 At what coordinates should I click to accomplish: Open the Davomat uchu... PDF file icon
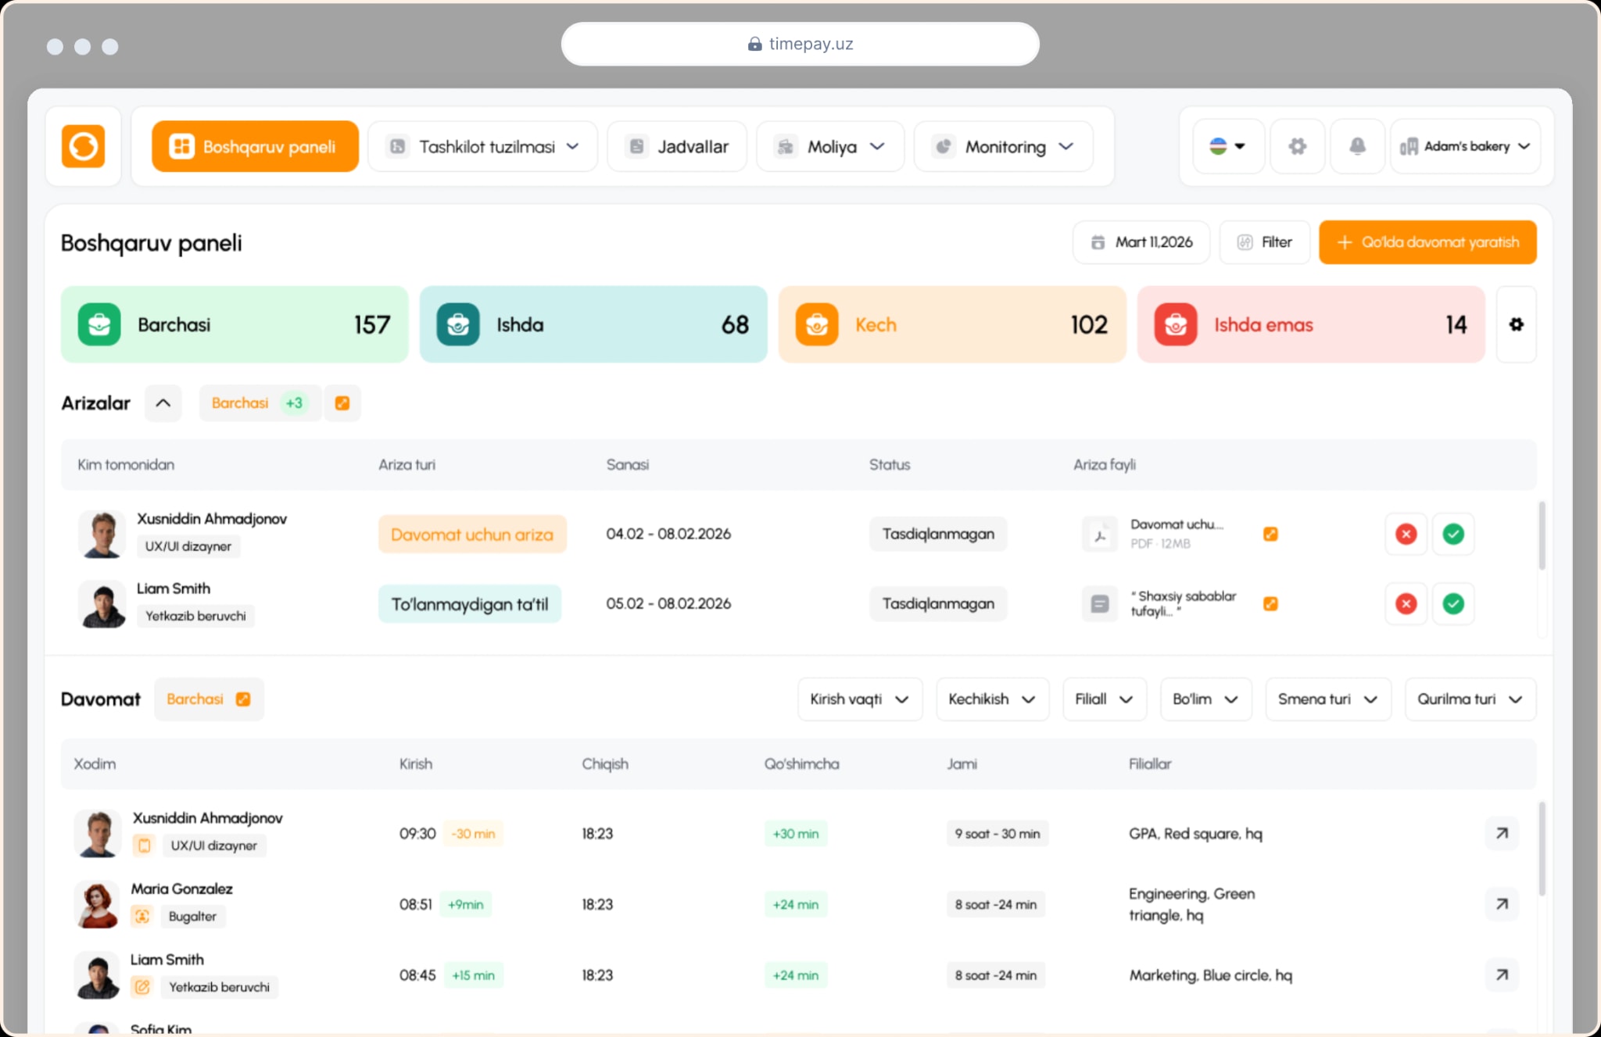1100,535
